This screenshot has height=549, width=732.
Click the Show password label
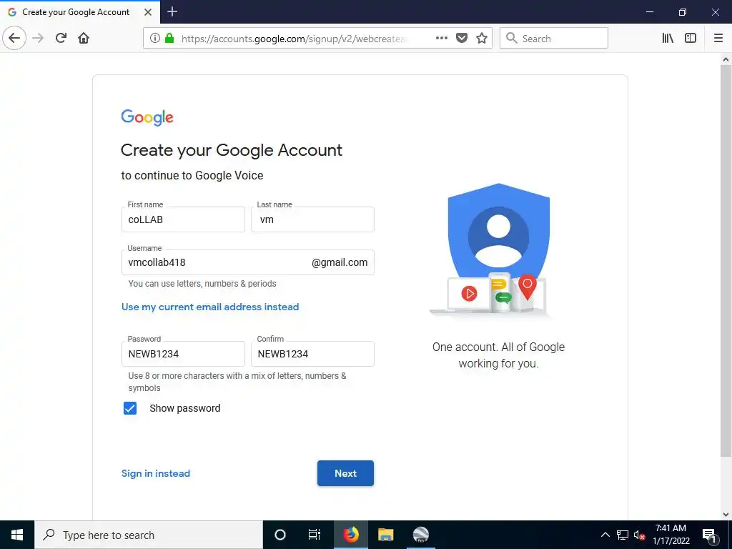(185, 408)
